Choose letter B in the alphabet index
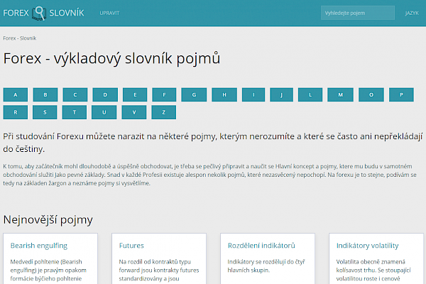426x284 pixels. [45, 94]
